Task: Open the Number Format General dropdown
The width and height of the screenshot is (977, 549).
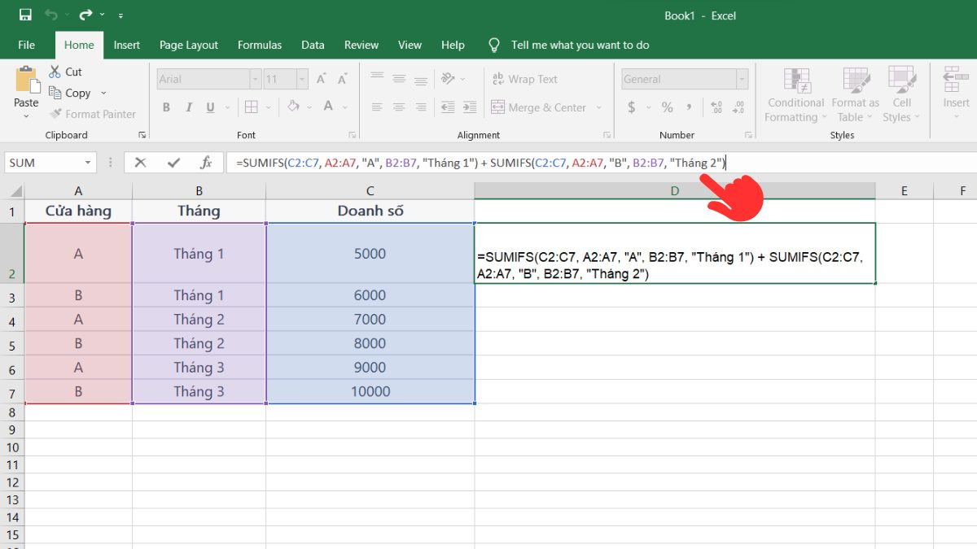Action: (742, 79)
